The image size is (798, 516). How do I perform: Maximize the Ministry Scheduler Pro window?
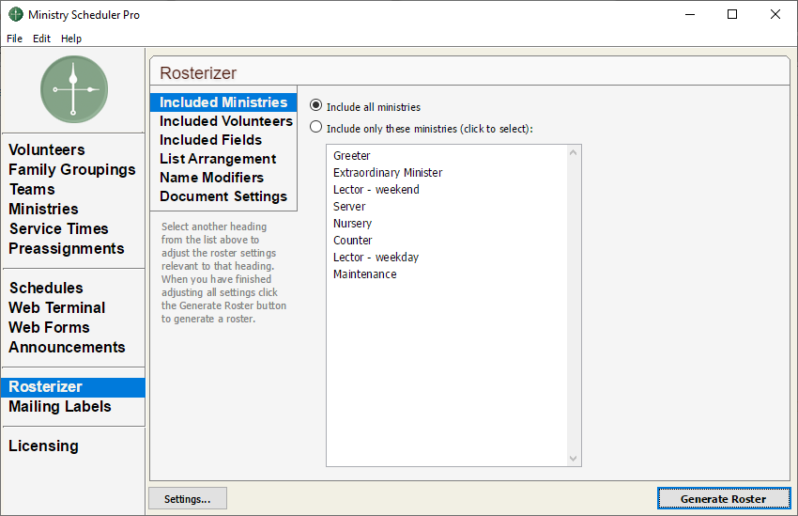[x=732, y=14]
